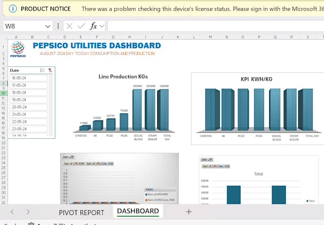
Task: Select row 10 header
Action: coord(3,93)
